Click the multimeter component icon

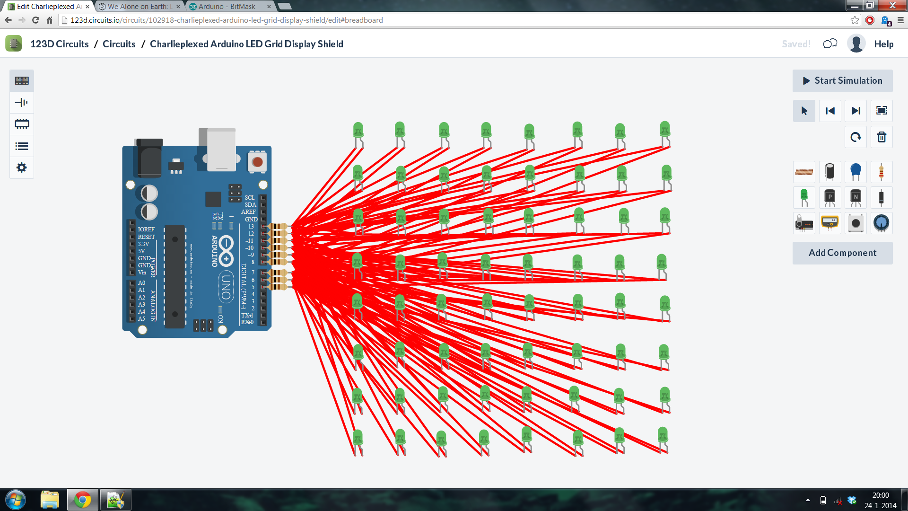coord(830,223)
